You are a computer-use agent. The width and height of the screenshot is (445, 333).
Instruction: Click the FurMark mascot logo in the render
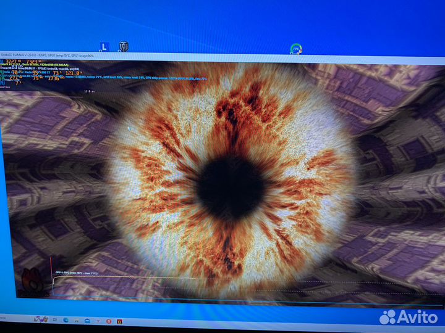pyautogui.click(x=32, y=281)
